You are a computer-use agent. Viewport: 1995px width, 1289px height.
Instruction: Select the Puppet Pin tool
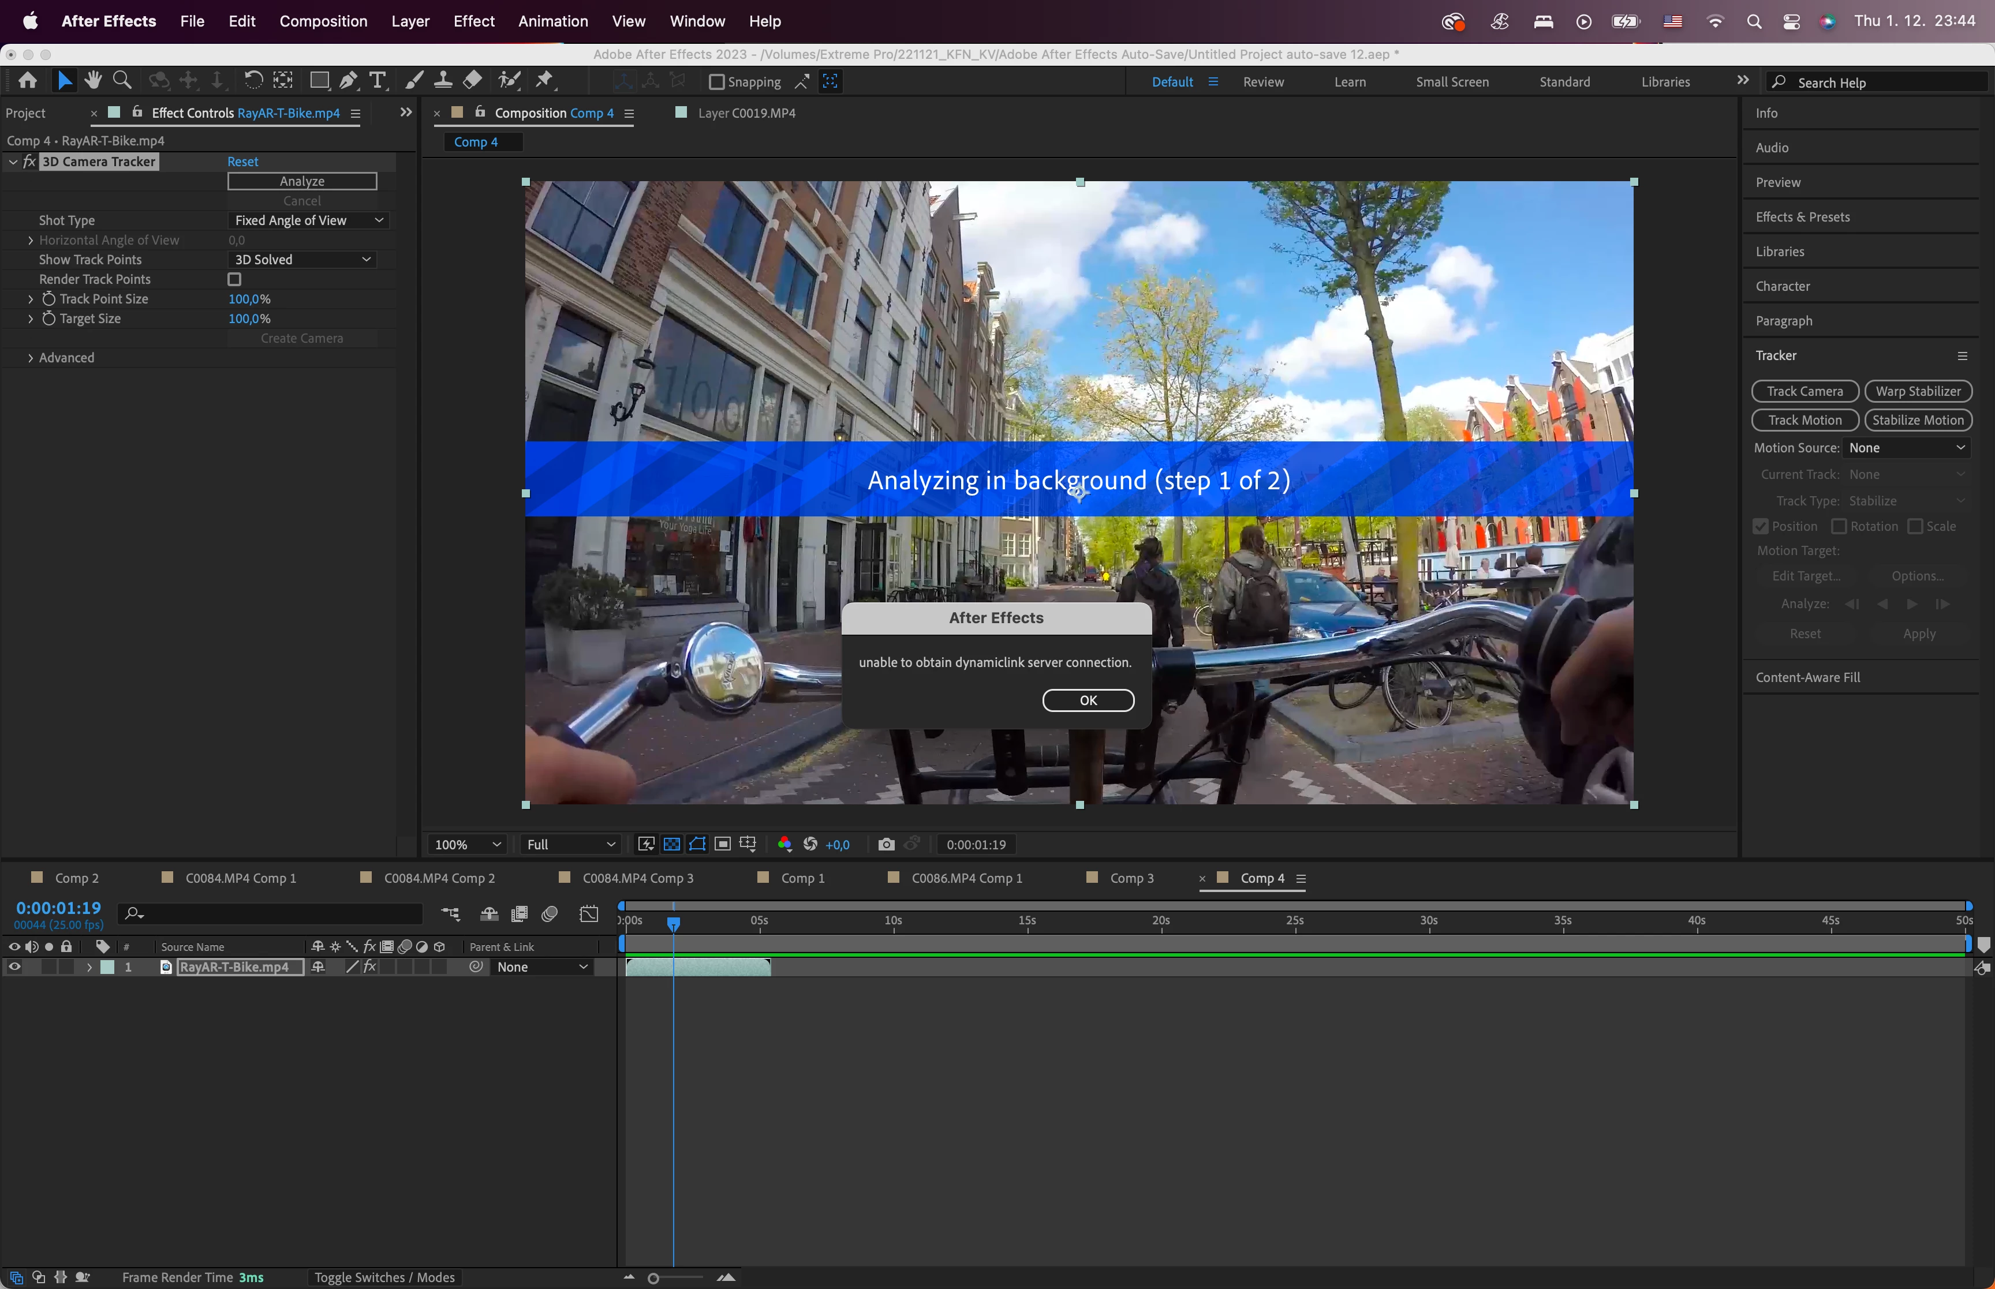coord(545,80)
